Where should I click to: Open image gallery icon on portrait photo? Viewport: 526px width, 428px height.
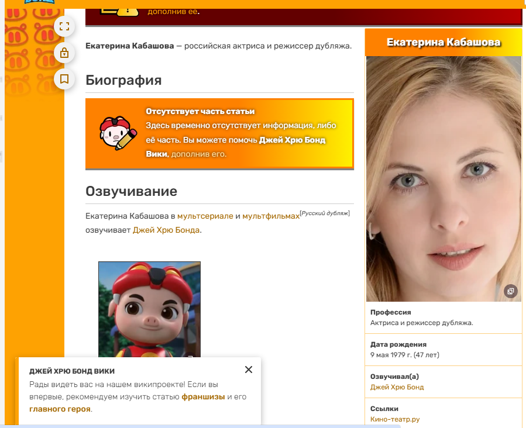coord(510,291)
